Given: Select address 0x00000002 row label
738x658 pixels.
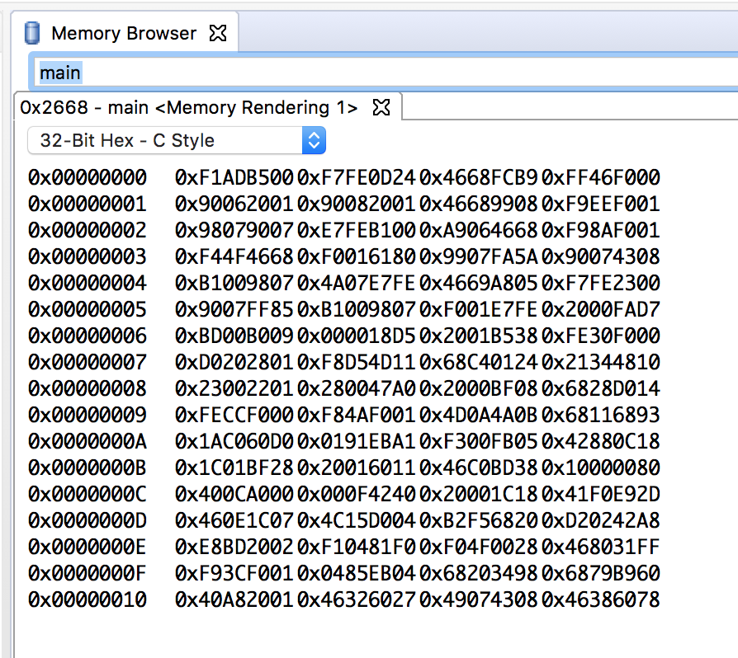Looking at the screenshot, I should [88, 230].
